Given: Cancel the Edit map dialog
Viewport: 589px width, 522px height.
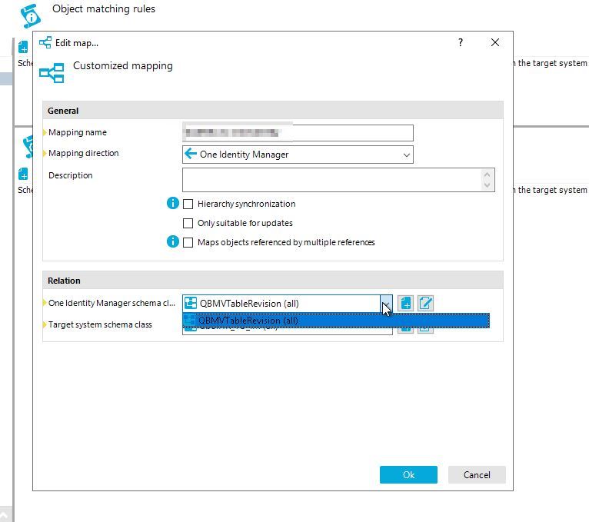Looking at the screenshot, I should pos(477,474).
